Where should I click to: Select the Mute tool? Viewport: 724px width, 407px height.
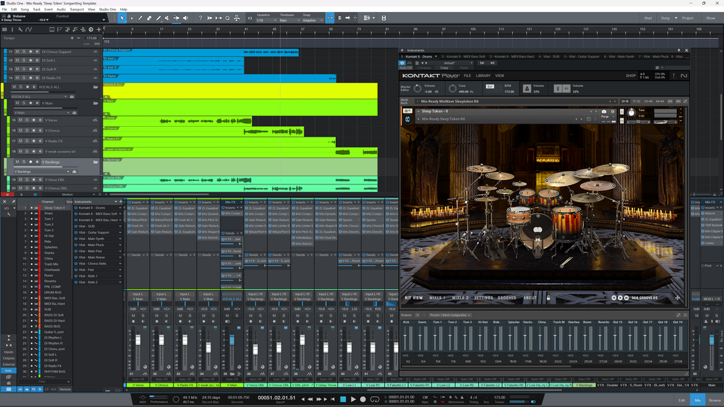tap(167, 18)
